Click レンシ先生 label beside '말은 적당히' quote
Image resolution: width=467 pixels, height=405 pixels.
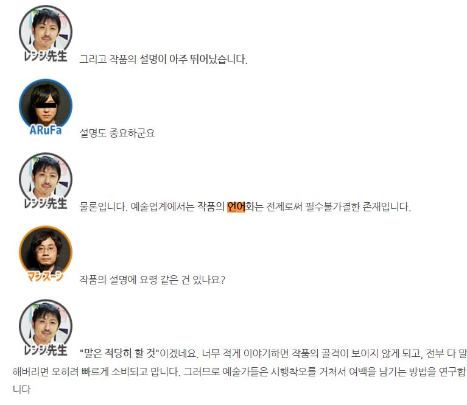coord(46,350)
